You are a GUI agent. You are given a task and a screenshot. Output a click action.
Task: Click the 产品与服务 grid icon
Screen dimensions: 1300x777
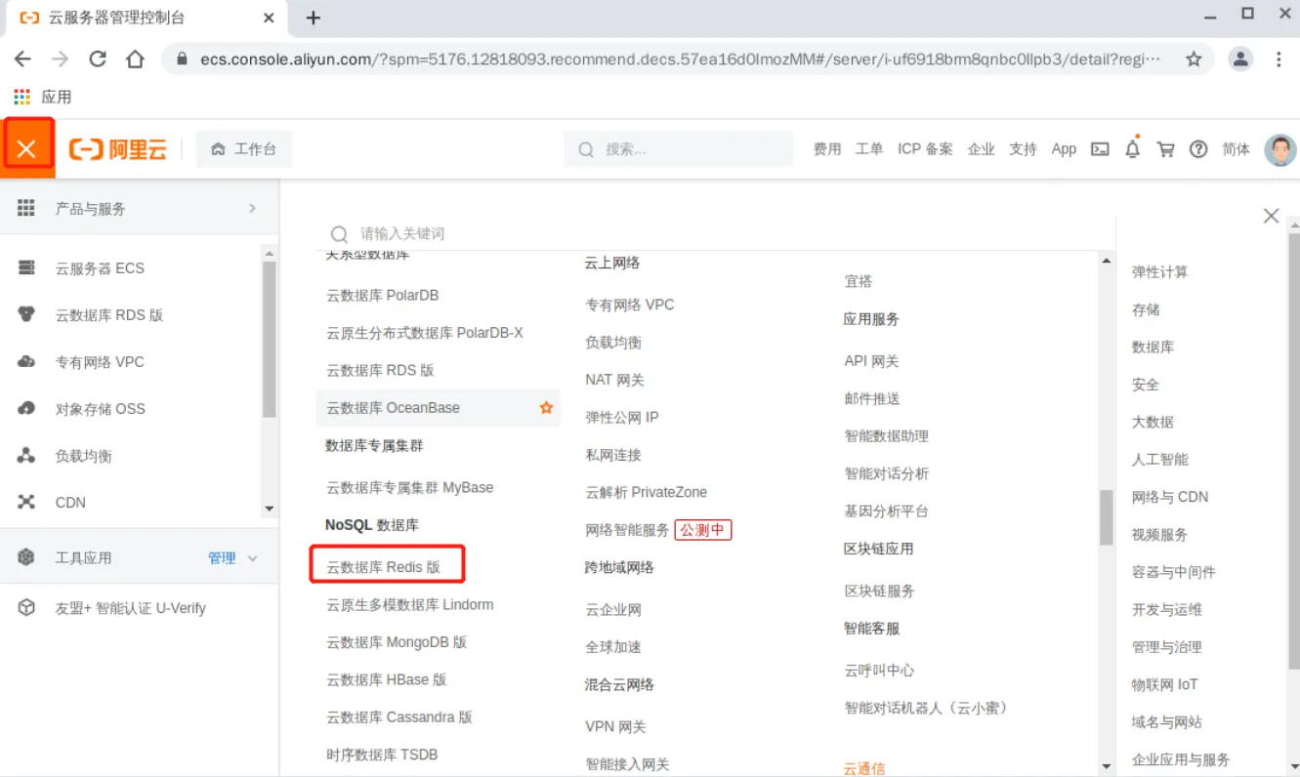26,208
